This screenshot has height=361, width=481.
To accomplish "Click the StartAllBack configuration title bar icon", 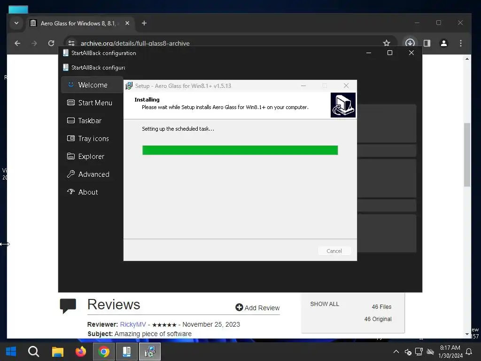I will pyautogui.click(x=66, y=53).
